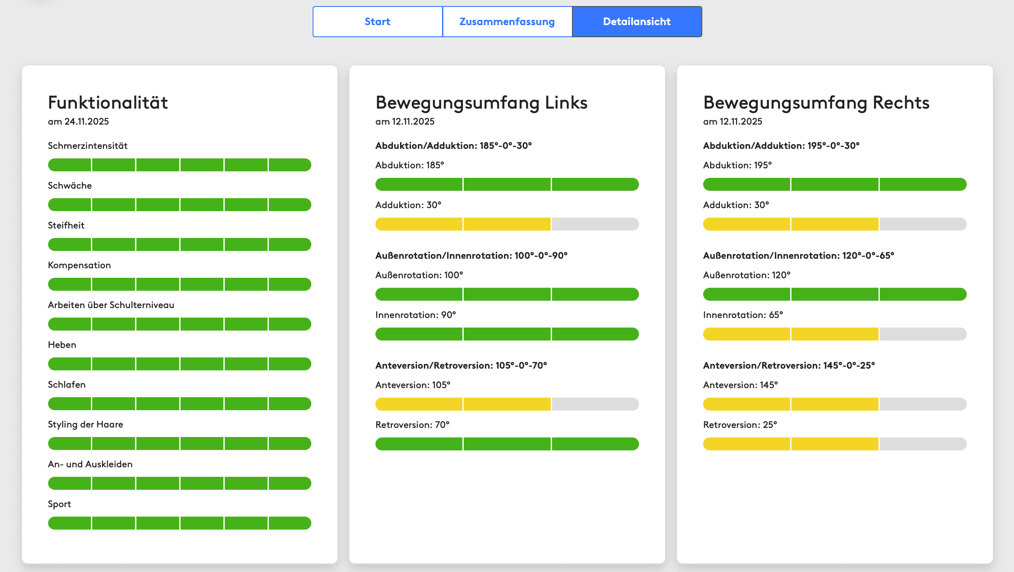Image resolution: width=1014 pixels, height=572 pixels.
Task: Click the left Außenrotation/Innenrotation 100°-0°-90° label
Action: [471, 256]
